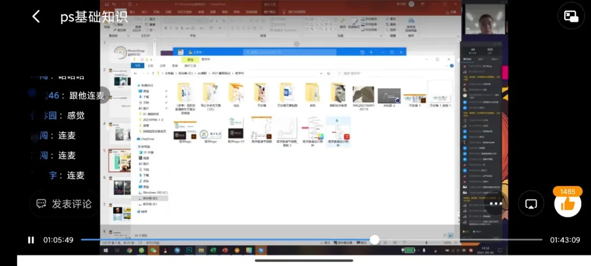Tap the cast-to-screen icon
The image size is (591, 266).
(x=531, y=204)
